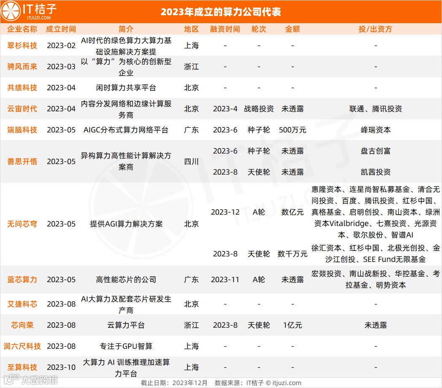This screenshot has height=388, width=442.
Task: Click the footer 数据来源：IT桔子 © itjuzi.com
Action: click(258, 383)
